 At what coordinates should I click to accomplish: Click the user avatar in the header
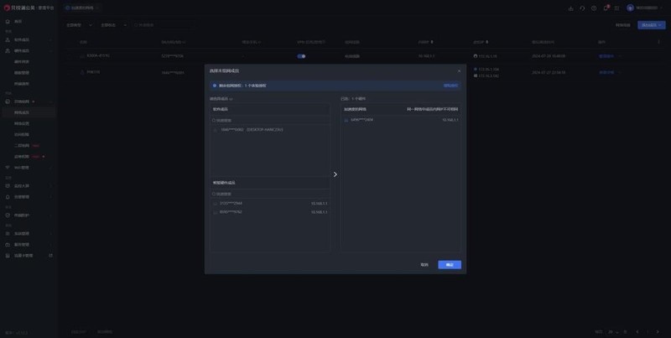point(631,8)
